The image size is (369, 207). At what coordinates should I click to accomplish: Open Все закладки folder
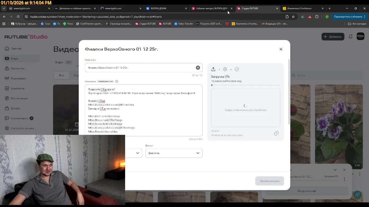pyautogui.click(x=357, y=24)
